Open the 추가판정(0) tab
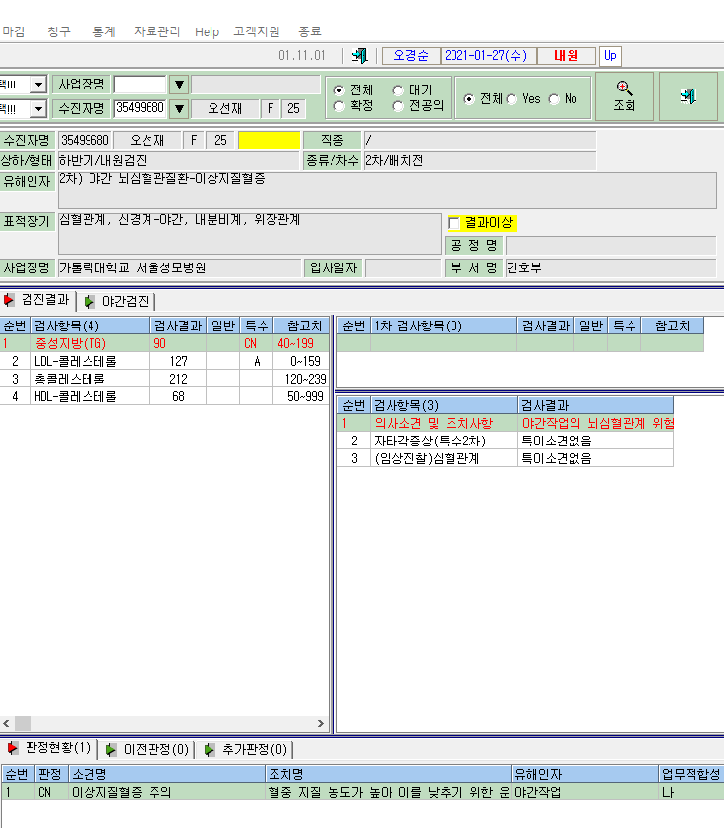This screenshot has width=724, height=828. coord(247,749)
